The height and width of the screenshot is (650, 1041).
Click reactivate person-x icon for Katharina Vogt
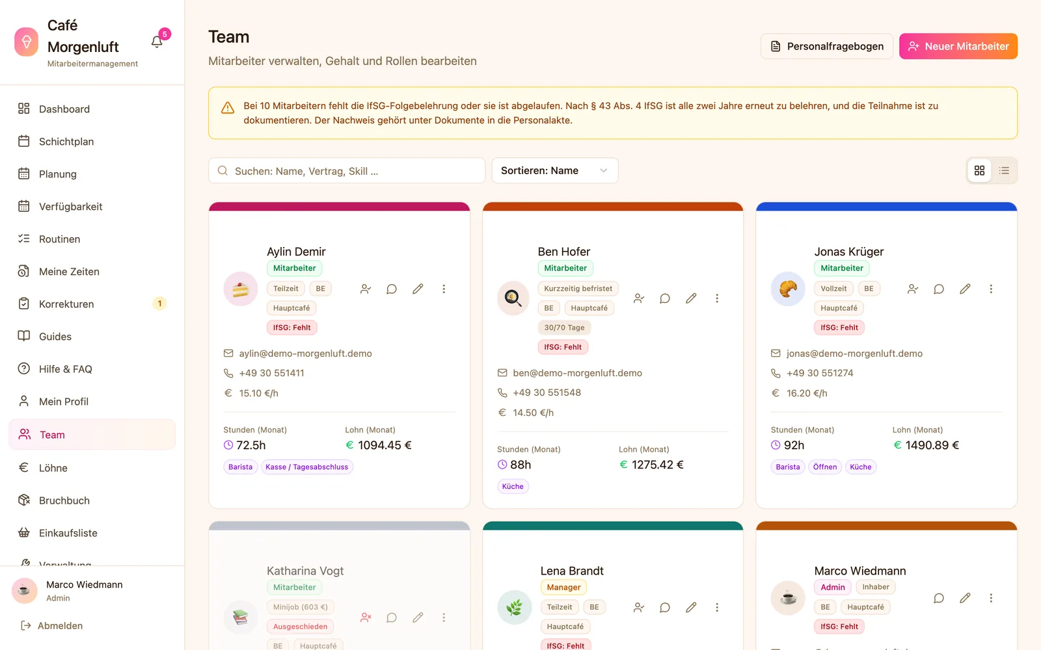[x=366, y=617]
